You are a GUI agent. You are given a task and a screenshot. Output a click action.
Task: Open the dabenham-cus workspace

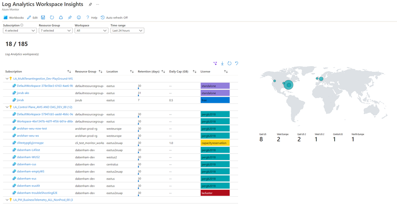click(x=26, y=164)
